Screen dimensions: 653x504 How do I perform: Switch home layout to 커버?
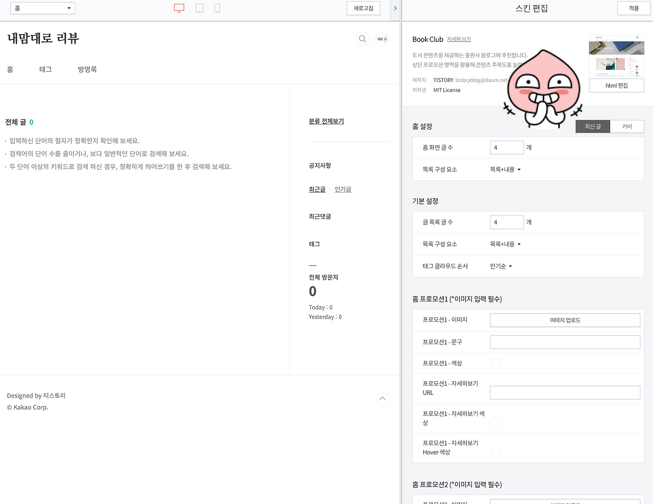point(627,126)
